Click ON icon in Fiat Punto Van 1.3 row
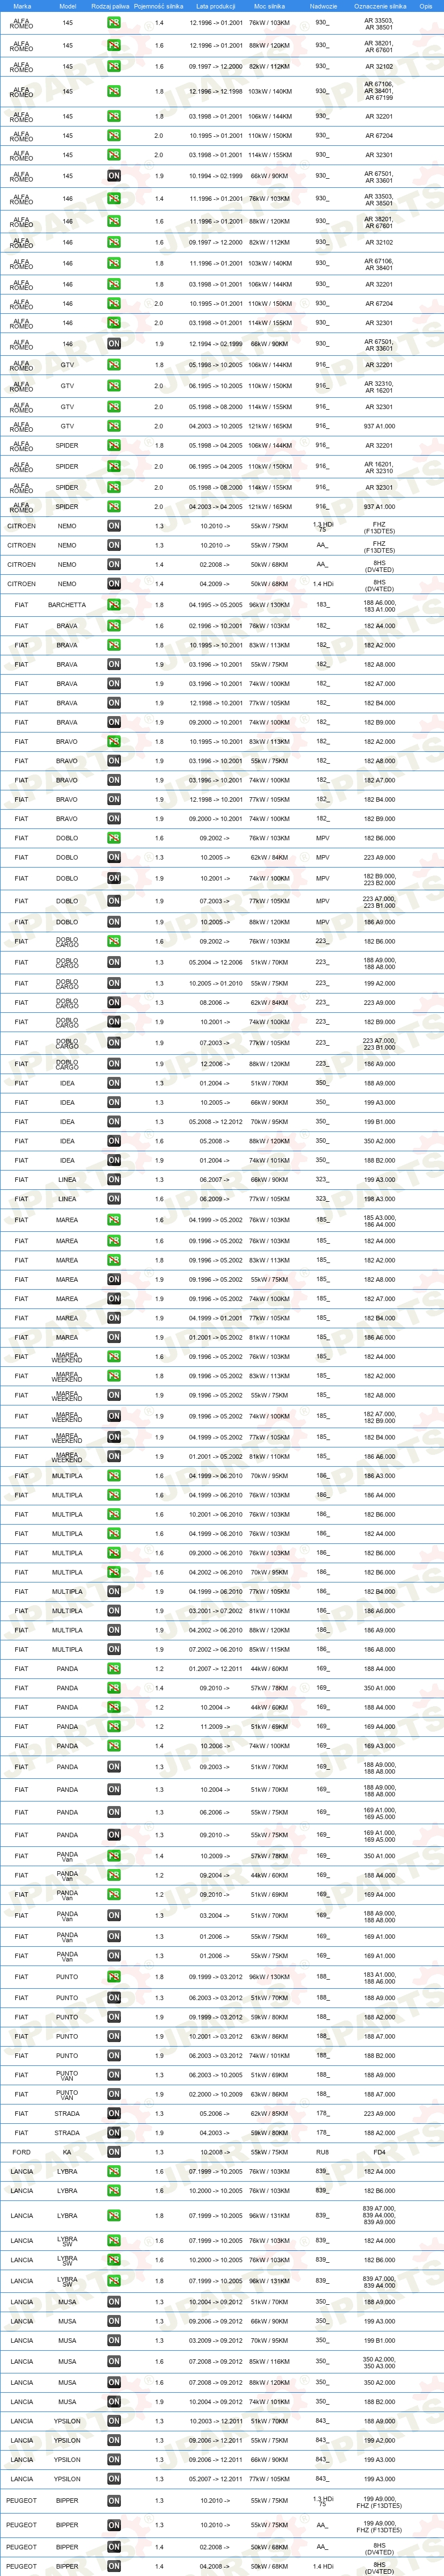The height and width of the screenshot is (2576, 444). [x=114, y=2075]
